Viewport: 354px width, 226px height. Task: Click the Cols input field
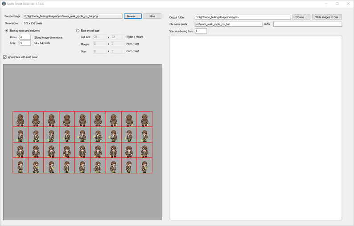tap(25, 43)
